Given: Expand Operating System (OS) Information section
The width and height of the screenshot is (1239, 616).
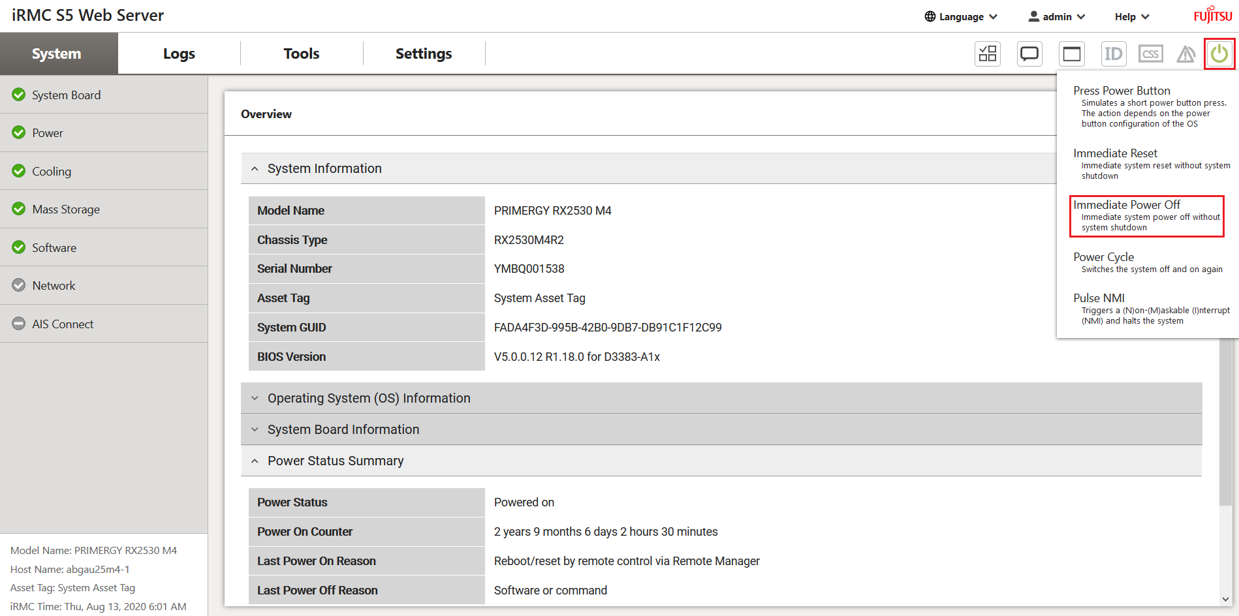Looking at the screenshot, I should coord(369,398).
